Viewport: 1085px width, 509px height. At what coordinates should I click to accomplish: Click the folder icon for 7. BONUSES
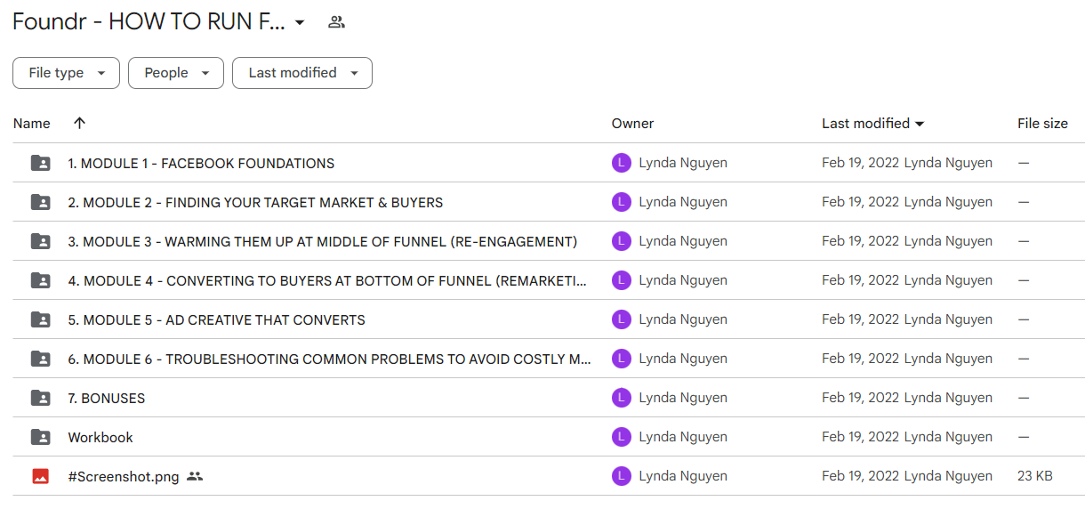point(40,398)
